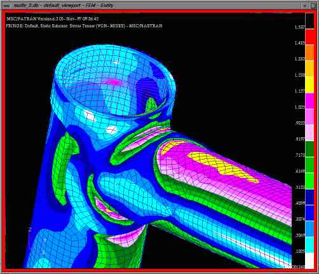Click the viewport title bar text

tap(64, 6)
